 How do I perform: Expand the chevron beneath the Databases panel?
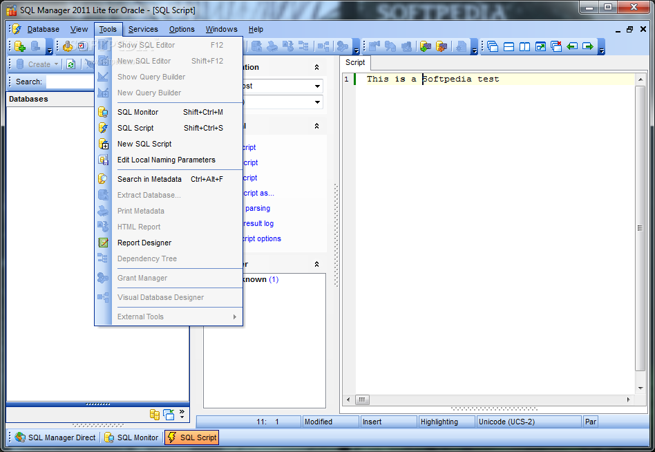(x=182, y=414)
